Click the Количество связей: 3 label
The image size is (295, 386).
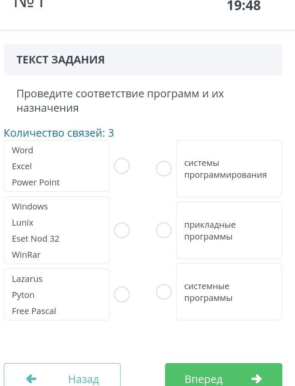click(x=59, y=133)
